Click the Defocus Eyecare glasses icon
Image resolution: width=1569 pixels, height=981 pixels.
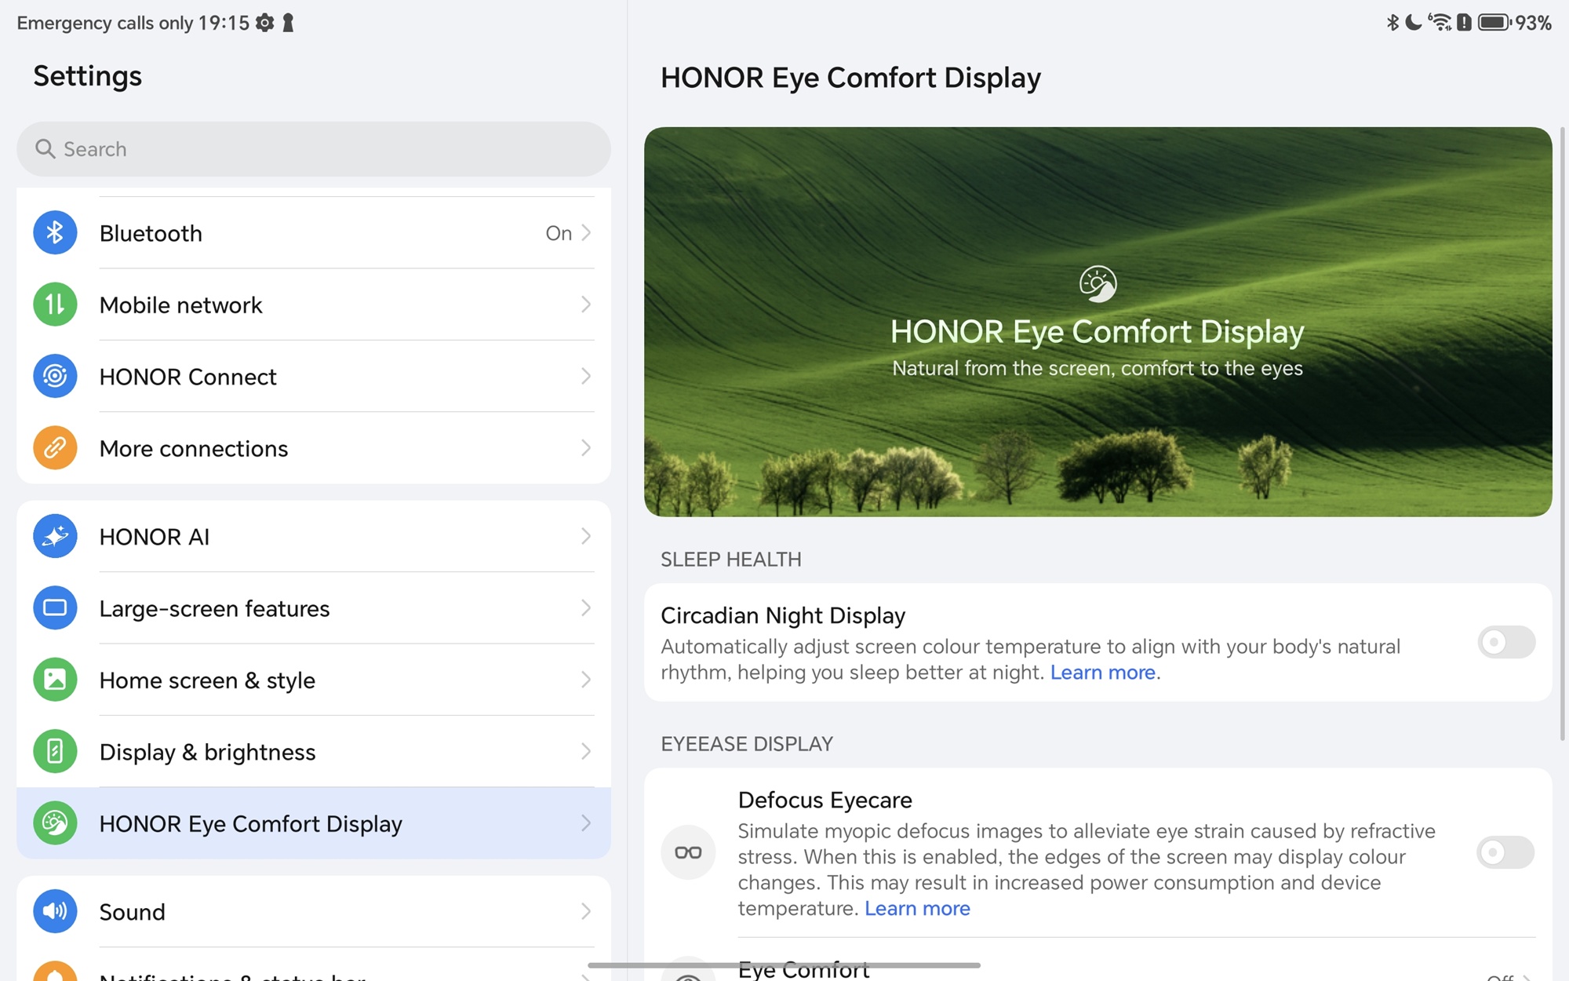point(688,852)
